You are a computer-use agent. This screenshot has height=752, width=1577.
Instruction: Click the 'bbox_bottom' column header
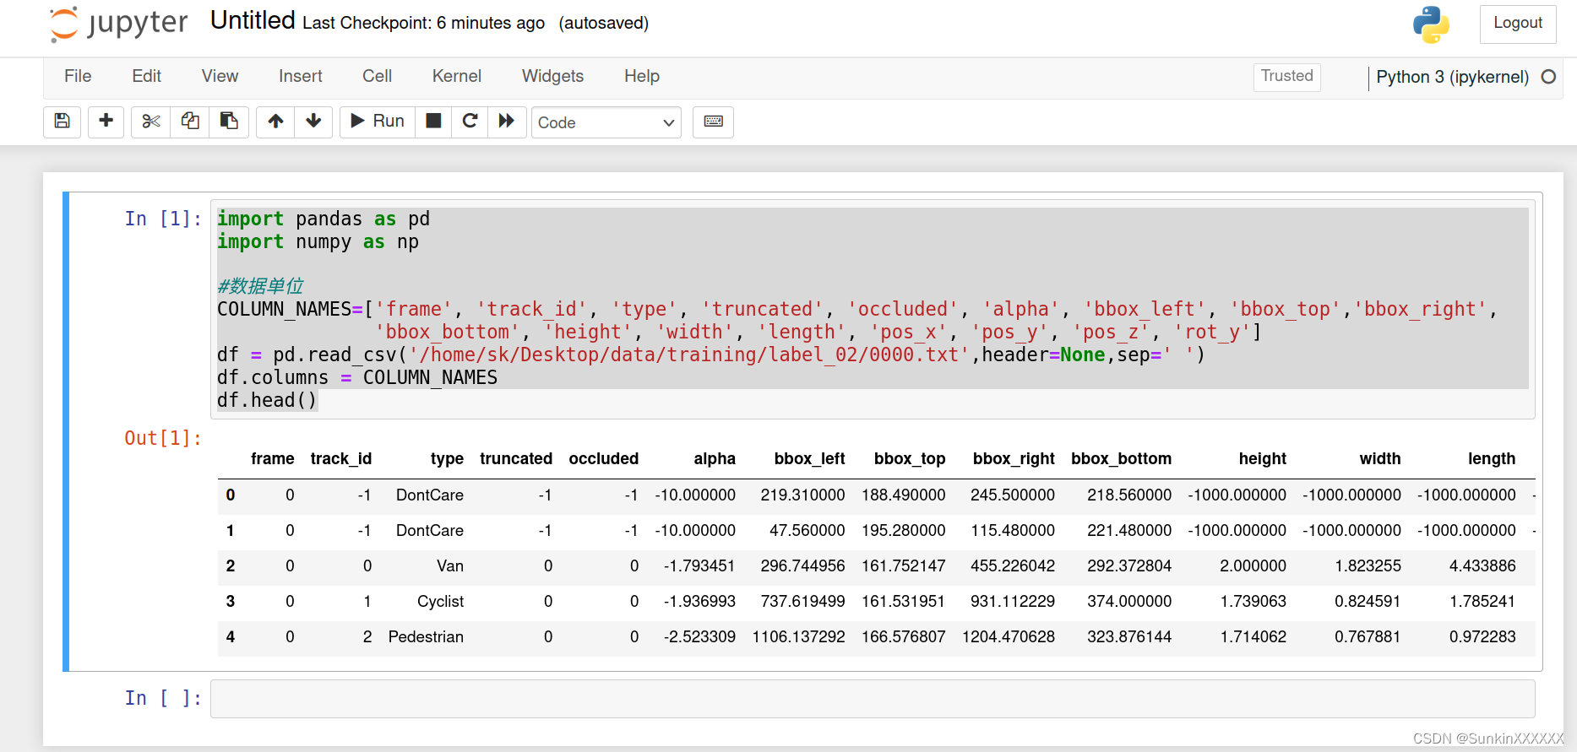1121,458
